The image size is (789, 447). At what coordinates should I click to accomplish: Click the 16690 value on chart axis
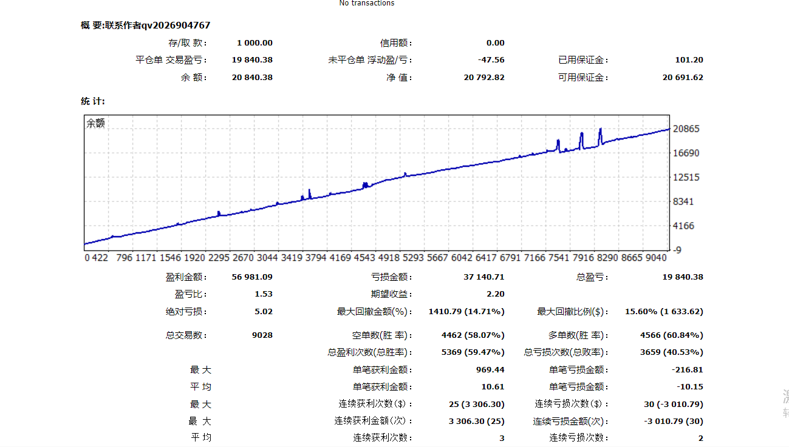tap(687, 153)
